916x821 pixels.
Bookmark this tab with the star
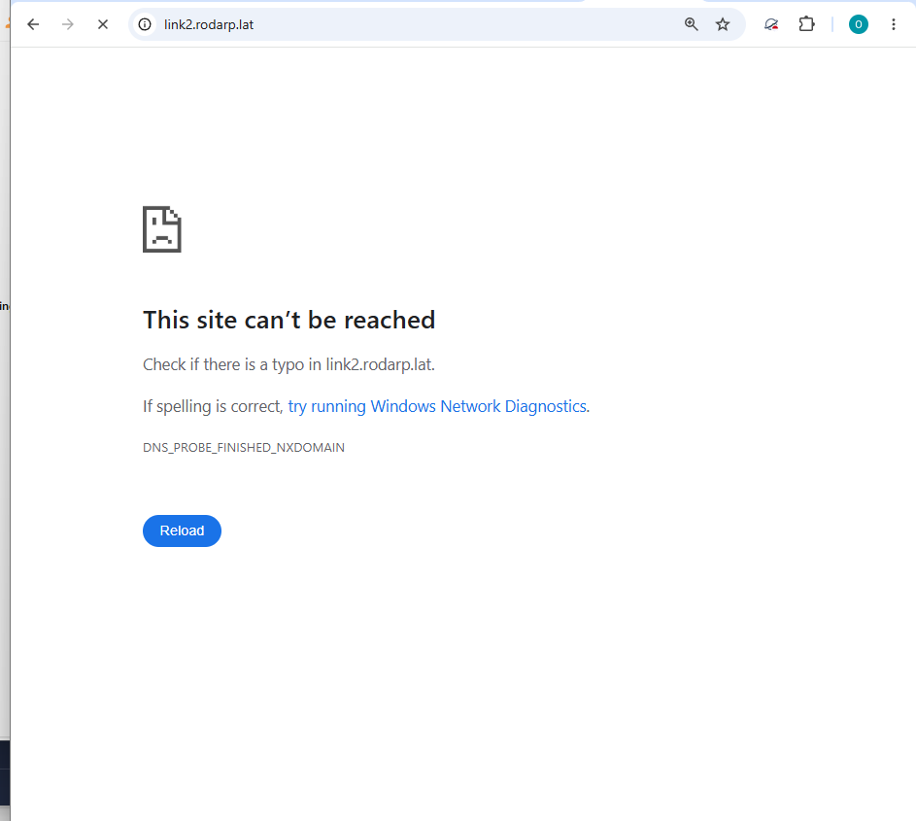click(x=723, y=24)
